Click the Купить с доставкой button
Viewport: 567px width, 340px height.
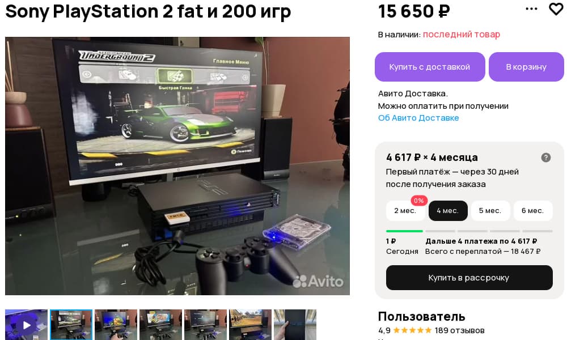click(430, 67)
